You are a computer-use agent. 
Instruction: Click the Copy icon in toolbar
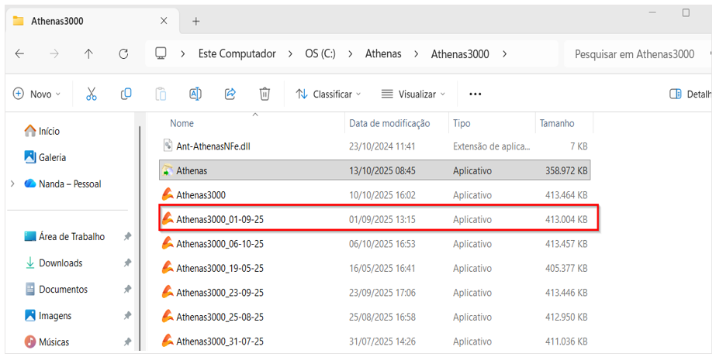tap(126, 94)
